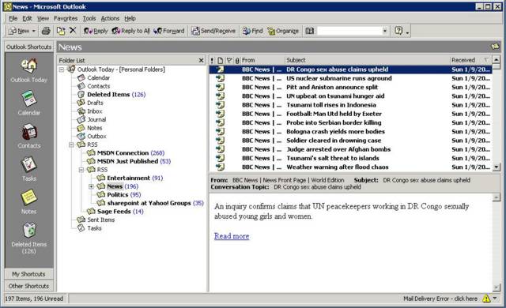Sort by Importance column header

[x=212, y=60]
